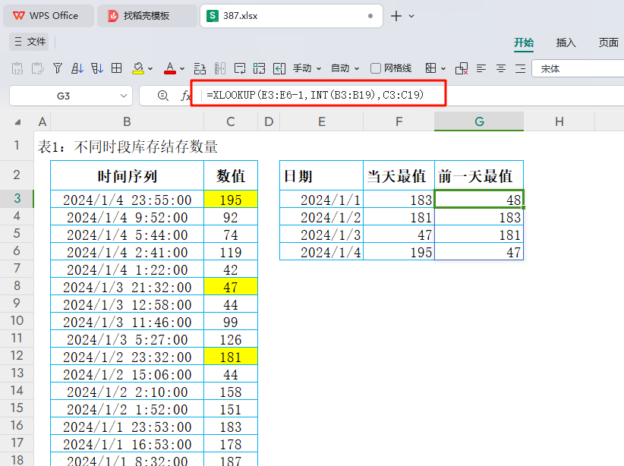Screen dimensions: 624x466
Task: Click the 当天最值 header cell
Action: tap(399, 175)
